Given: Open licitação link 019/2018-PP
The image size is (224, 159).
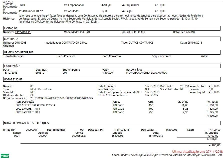Looking at the screenshot, I should coord(23,32).
